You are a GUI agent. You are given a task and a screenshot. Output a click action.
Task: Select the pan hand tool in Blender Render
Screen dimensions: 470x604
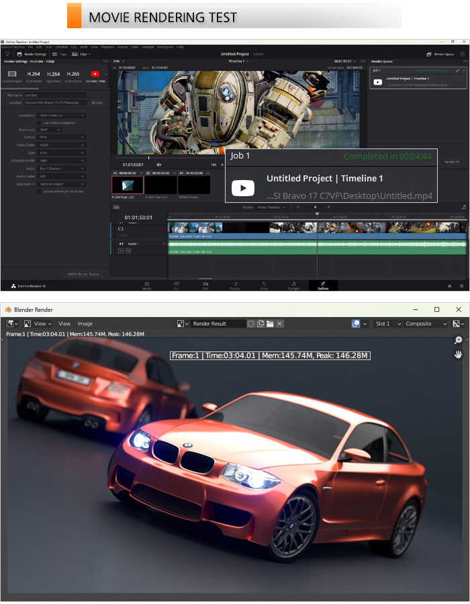coord(459,354)
